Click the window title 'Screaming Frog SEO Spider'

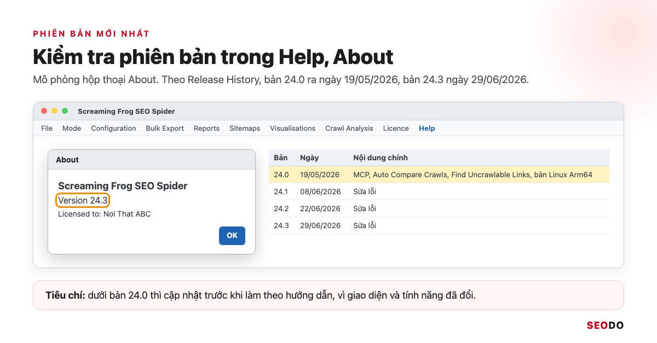click(126, 111)
